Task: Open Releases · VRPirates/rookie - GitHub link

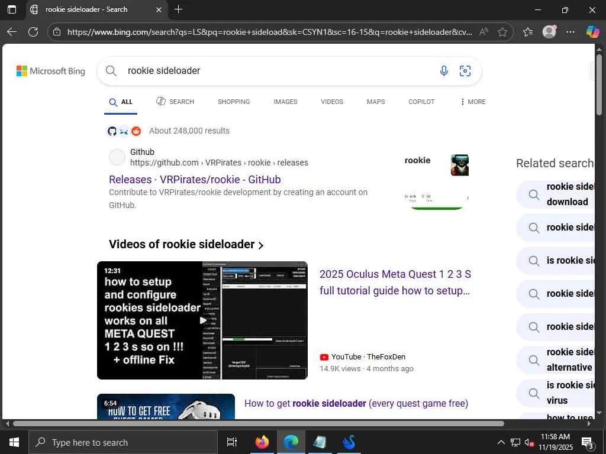Action: 195,180
